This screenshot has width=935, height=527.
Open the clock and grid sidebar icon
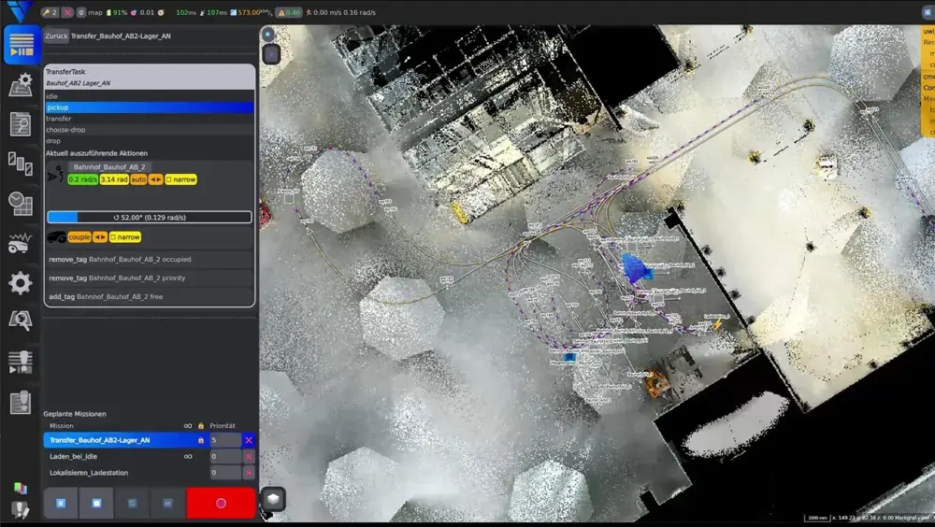[x=21, y=204]
